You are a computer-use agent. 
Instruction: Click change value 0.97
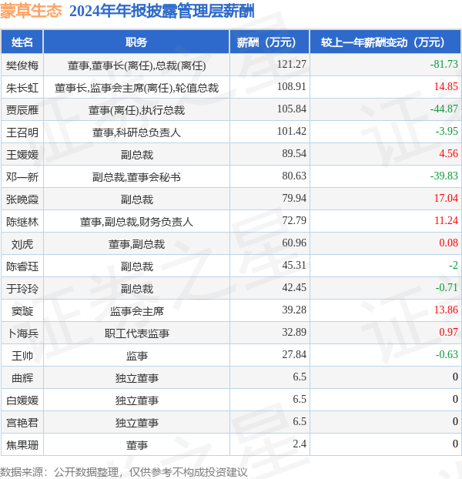pos(449,332)
